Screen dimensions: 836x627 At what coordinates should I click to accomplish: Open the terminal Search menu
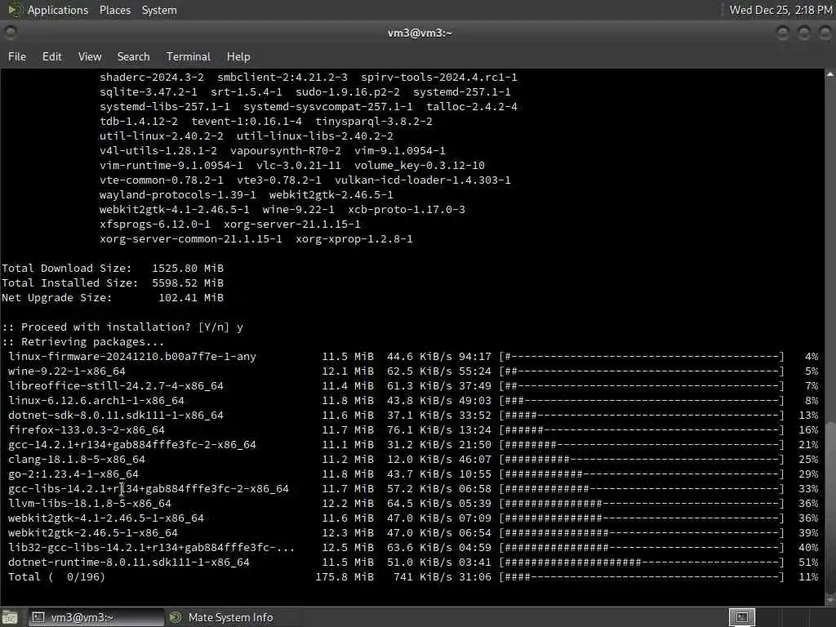[x=133, y=56]
